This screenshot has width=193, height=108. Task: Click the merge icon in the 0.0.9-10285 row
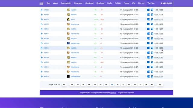tap(42, 48)
